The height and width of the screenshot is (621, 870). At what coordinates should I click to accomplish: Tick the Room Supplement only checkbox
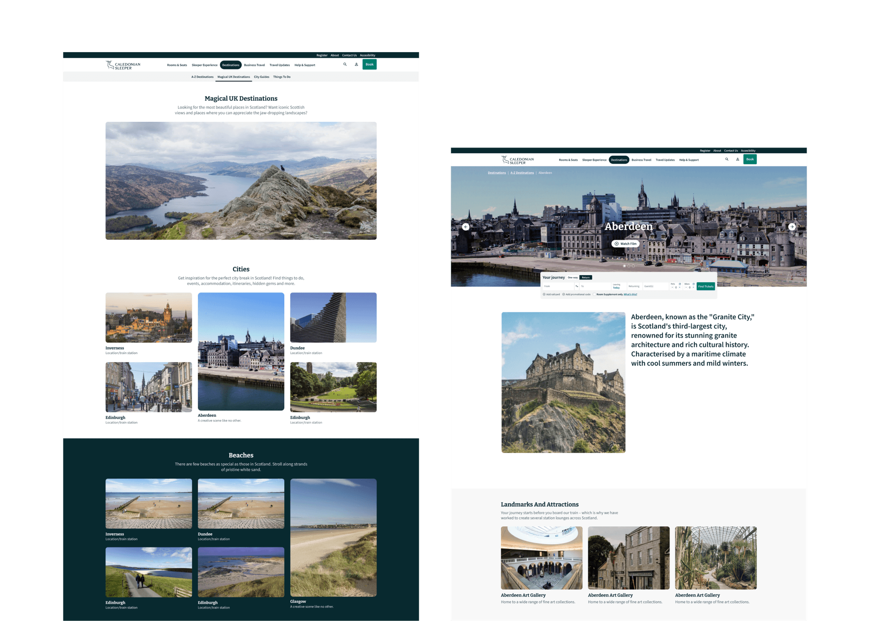point(594,294)
